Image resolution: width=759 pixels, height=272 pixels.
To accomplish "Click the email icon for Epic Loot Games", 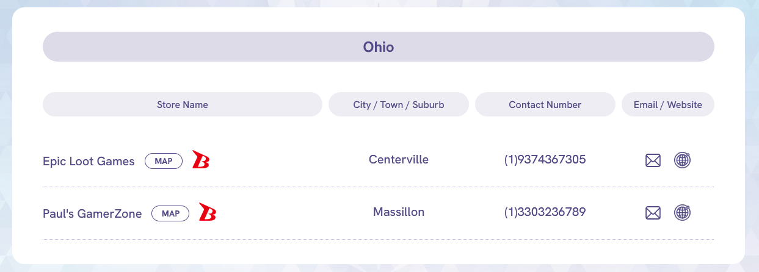I will click(x=653, y=160).
